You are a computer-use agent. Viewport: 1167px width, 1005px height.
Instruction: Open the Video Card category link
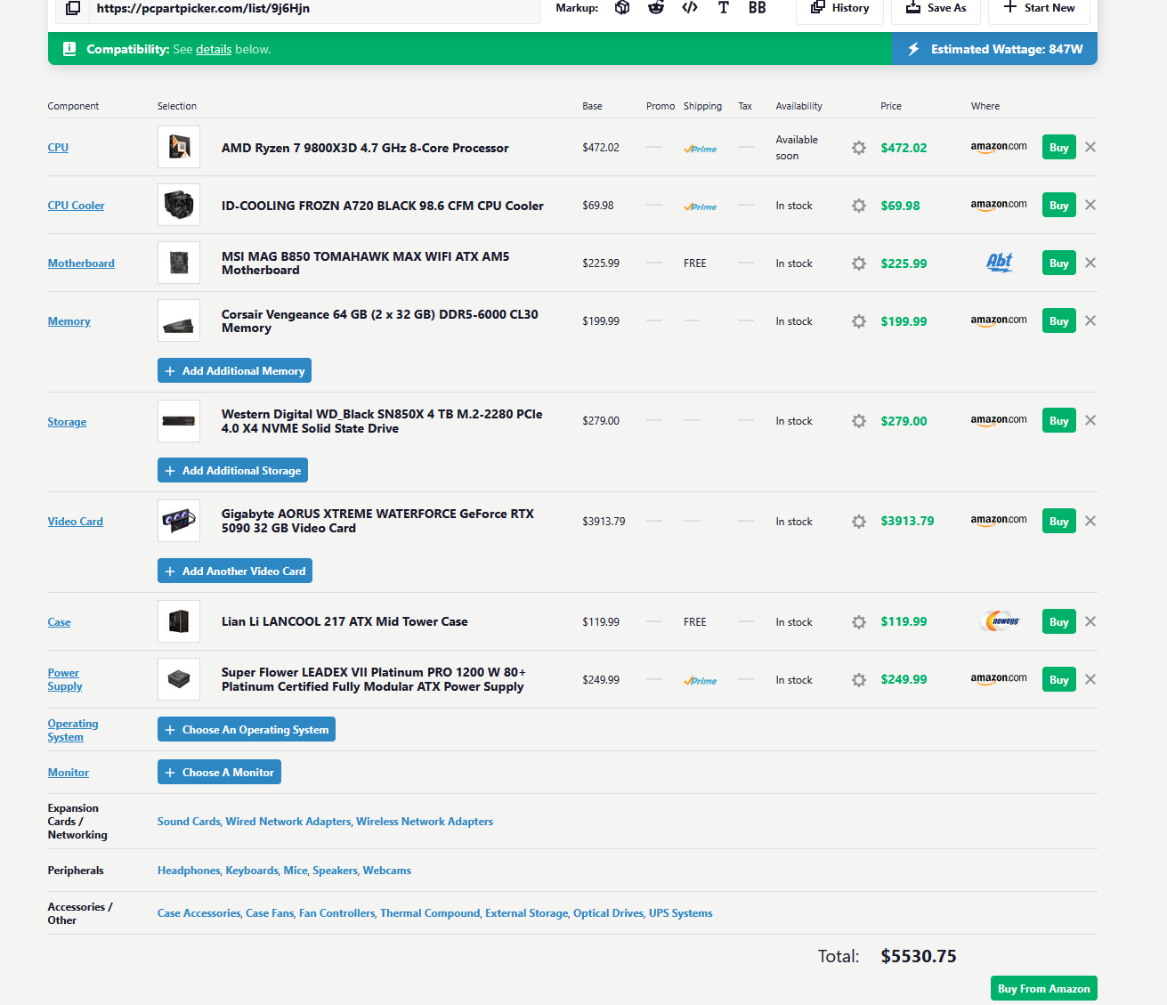76,522
